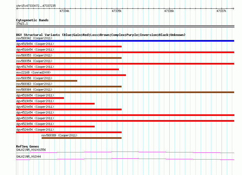
Task: Select the 47336k ruler position
Action: pos(169,11)
